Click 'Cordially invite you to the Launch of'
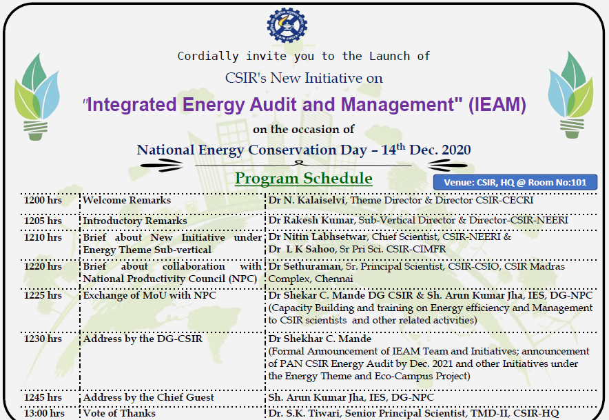 pos(304,57)
